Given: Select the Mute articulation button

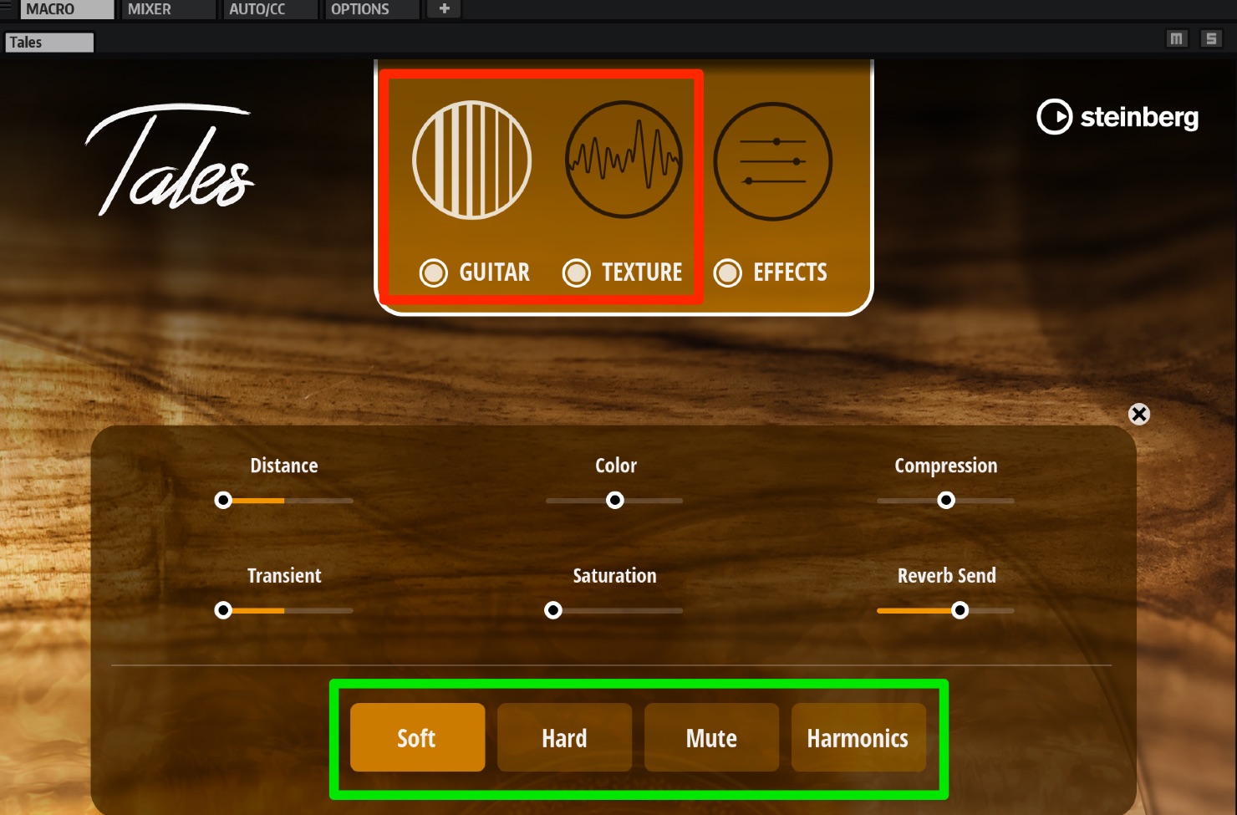Looking at the screenshot, I should [x=711, y=737].
